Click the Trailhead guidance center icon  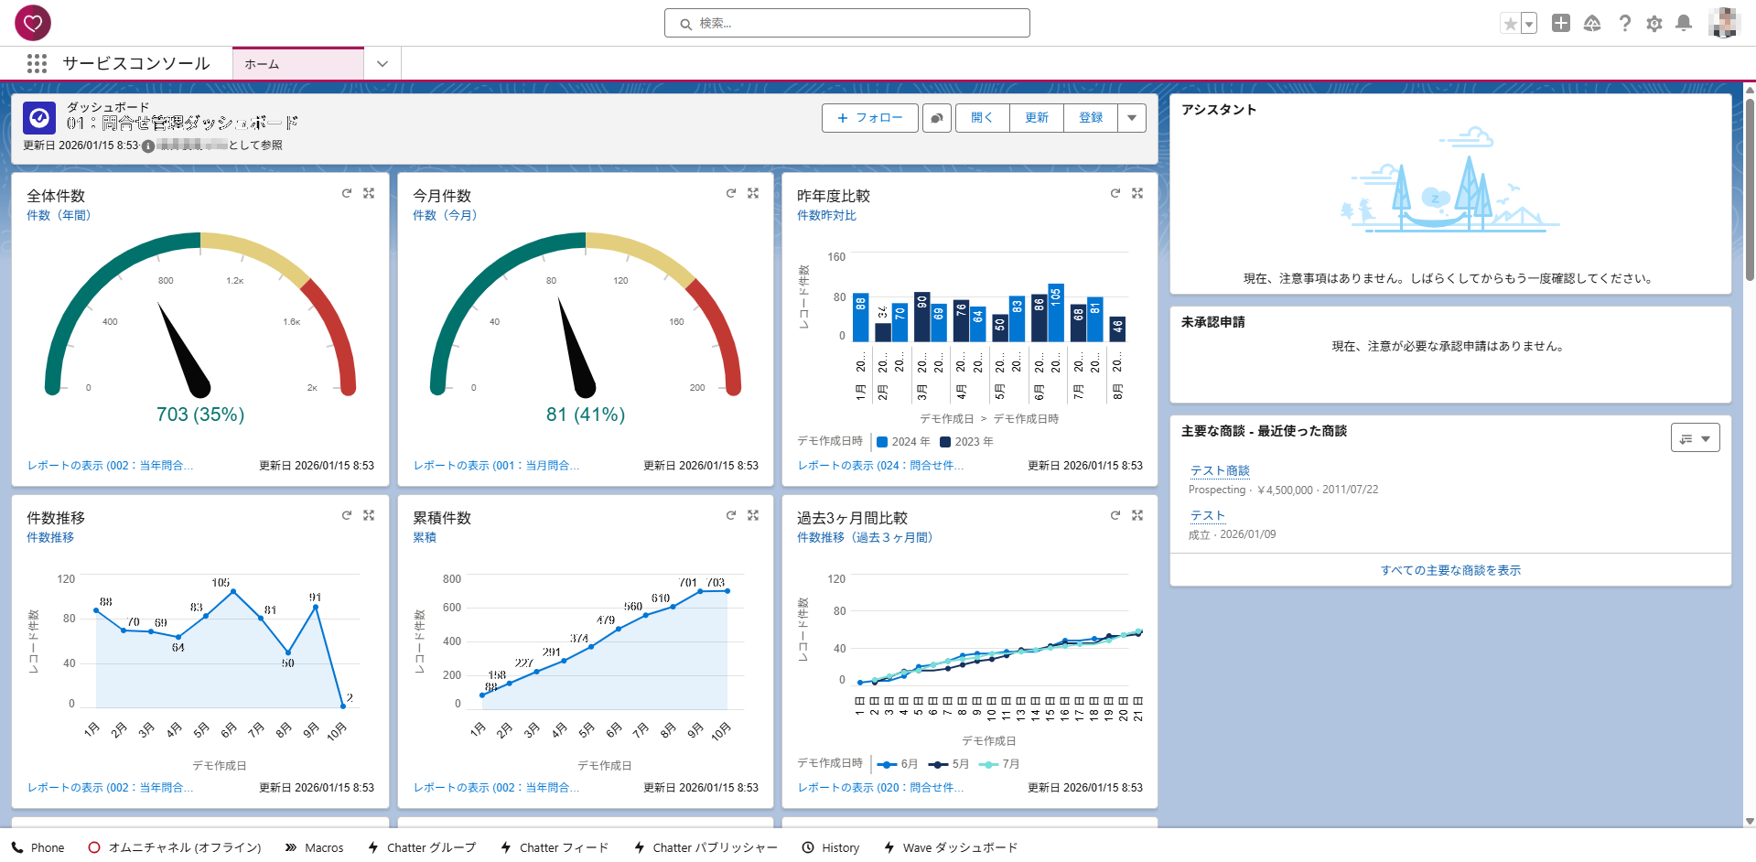pyautogui.click(x=1592, y=24)
